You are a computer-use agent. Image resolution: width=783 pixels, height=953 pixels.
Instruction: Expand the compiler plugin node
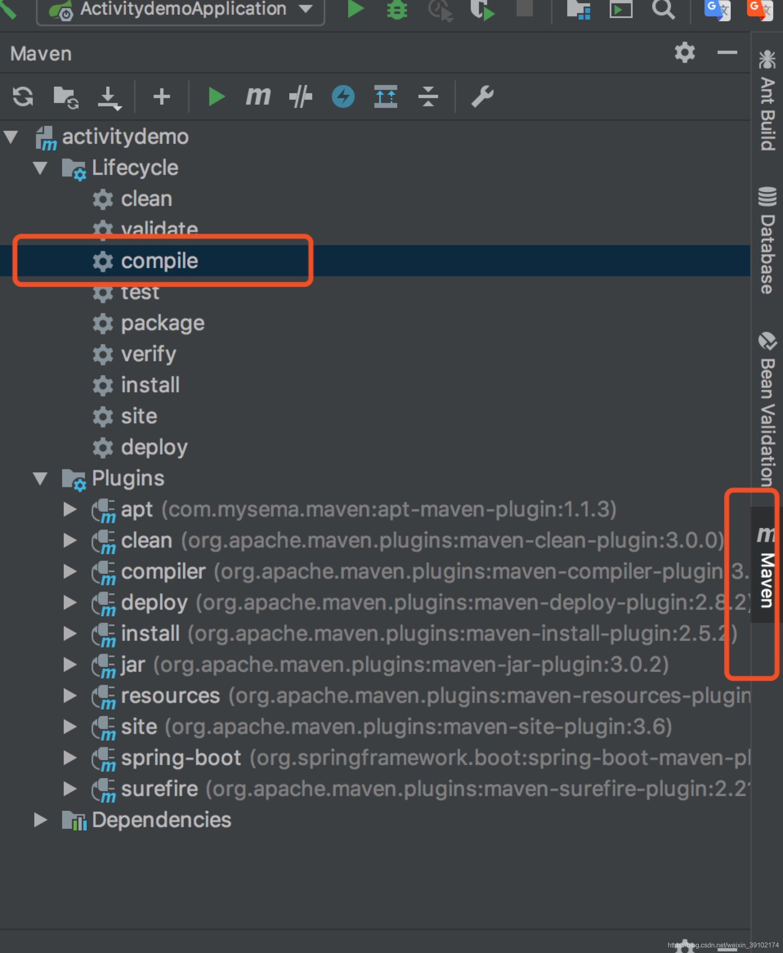pyautogui.click(x=69, y=571)
